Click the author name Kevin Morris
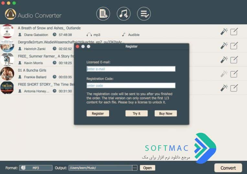Viewport: 247px width, 174px height. click(33, 63)
